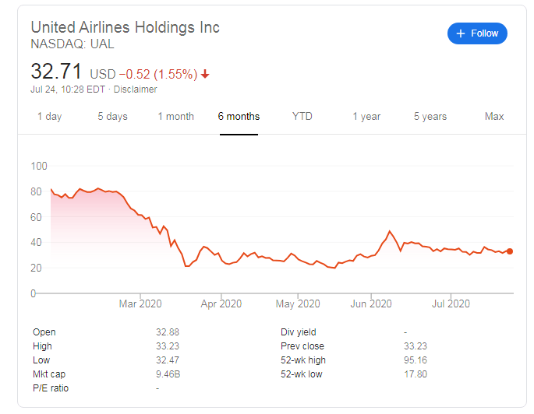Click the Mkt cap value 9.46B
534x414 pixels.
click(x=168, y=374)
